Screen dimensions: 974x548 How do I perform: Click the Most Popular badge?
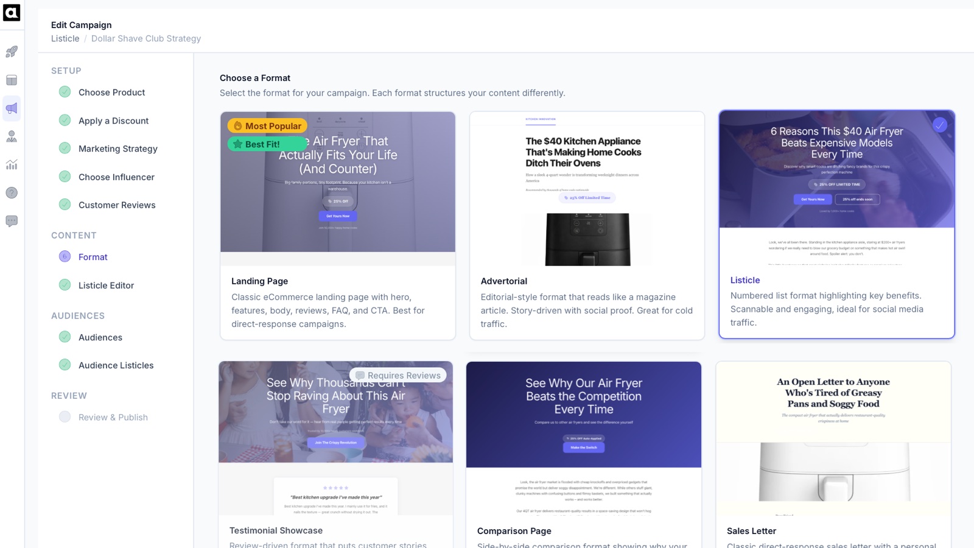[267, 125]
